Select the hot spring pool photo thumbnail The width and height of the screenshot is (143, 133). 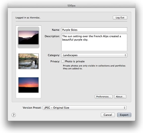pyautogui.click(x=28, y=61)
